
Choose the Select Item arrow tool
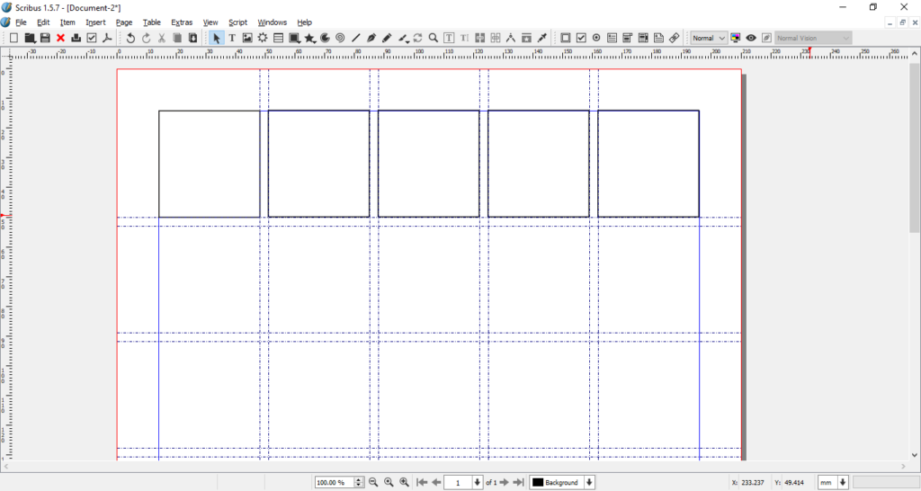point(216,38)
